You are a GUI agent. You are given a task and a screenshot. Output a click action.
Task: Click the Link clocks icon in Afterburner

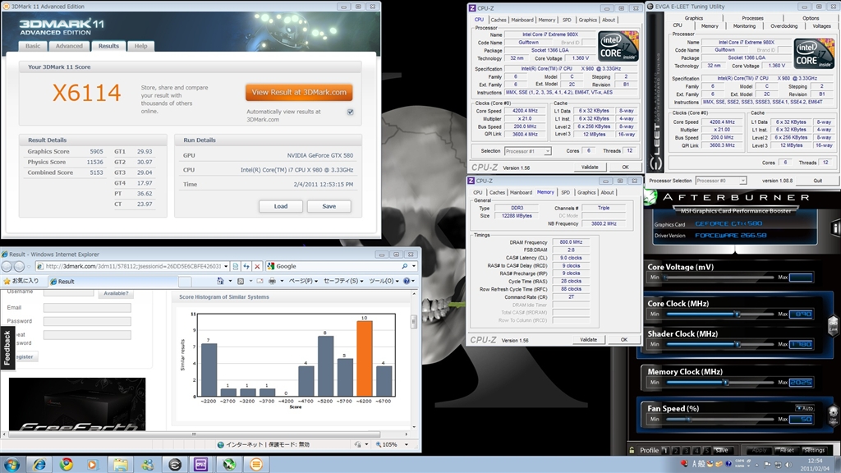pyautogui.click(x=833, y=326)
